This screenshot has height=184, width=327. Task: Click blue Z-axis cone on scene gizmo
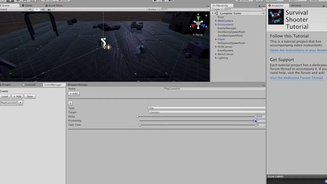(x=203, y=26)
